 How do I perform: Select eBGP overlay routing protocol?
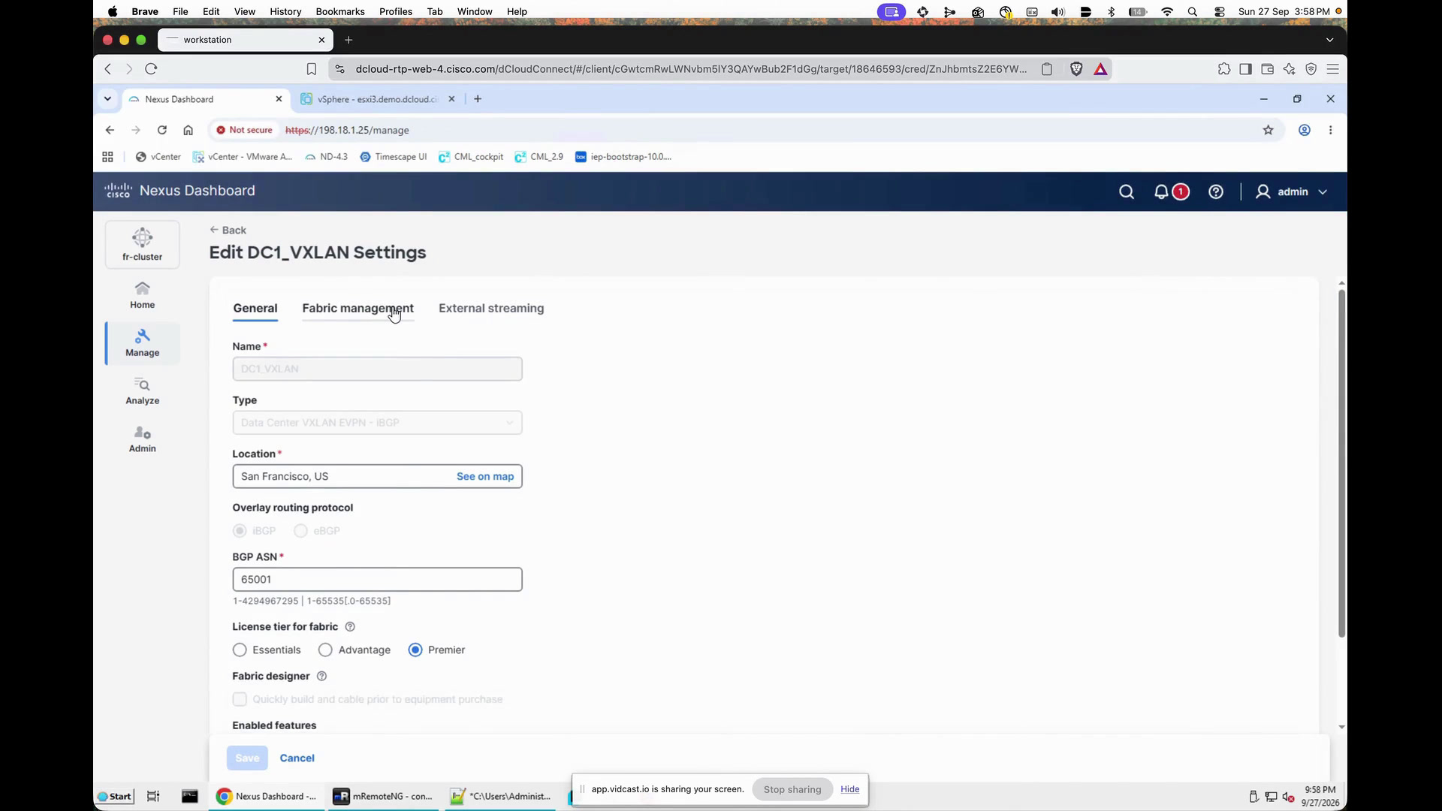pyautogui.click(x=300, y=531)
